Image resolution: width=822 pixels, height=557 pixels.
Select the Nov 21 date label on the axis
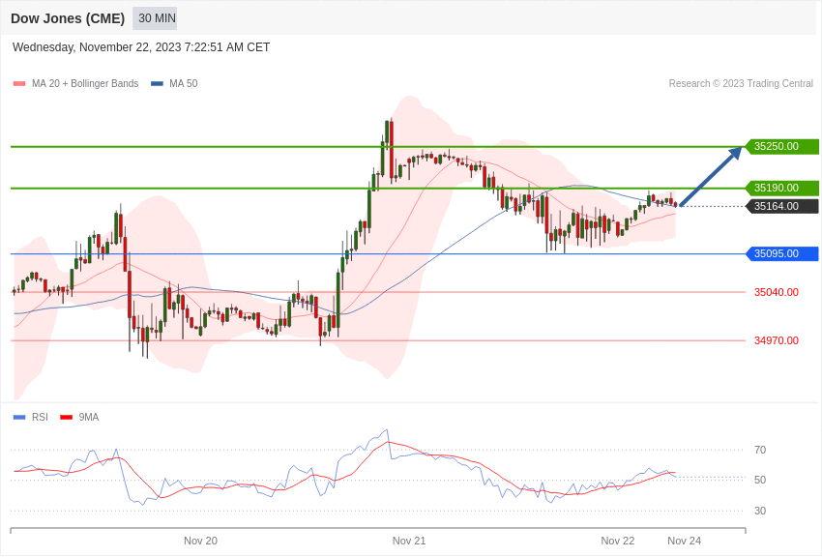[409, 541]
